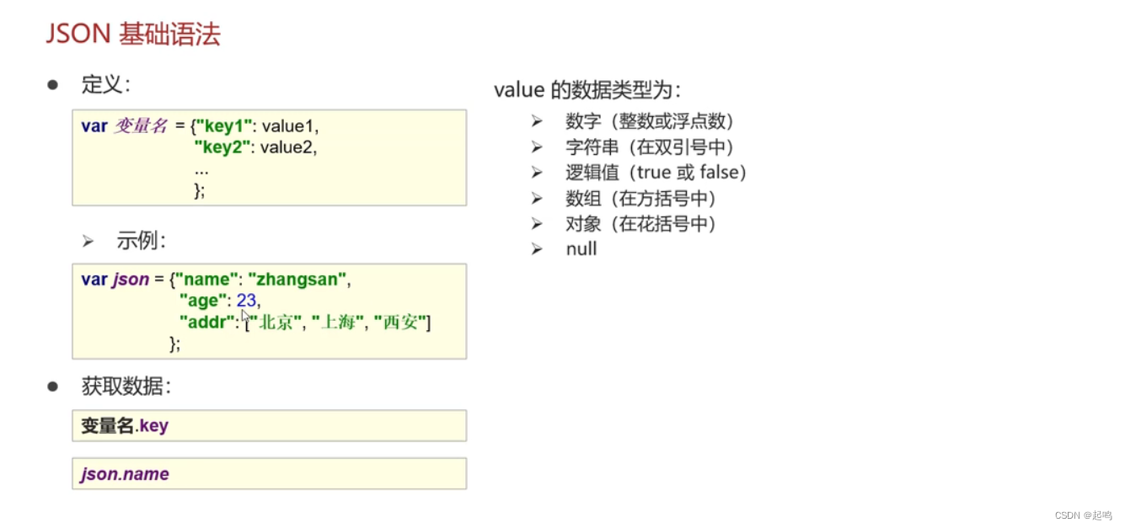The width and height of the screenshot is (1125, 528).
Task: Click the '变量名.key' box
Action: coord(269,425)
